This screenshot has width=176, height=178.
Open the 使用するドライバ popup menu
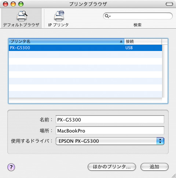(x=110, y=141)
